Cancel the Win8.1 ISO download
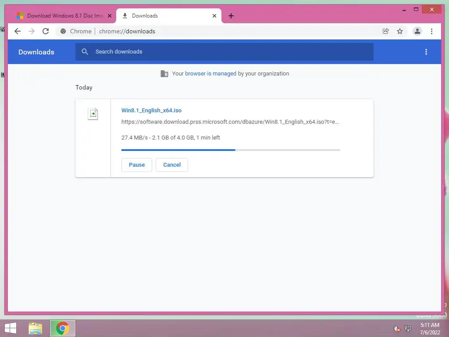This screenshot has width=449, height=337. (x=172, y=165)
